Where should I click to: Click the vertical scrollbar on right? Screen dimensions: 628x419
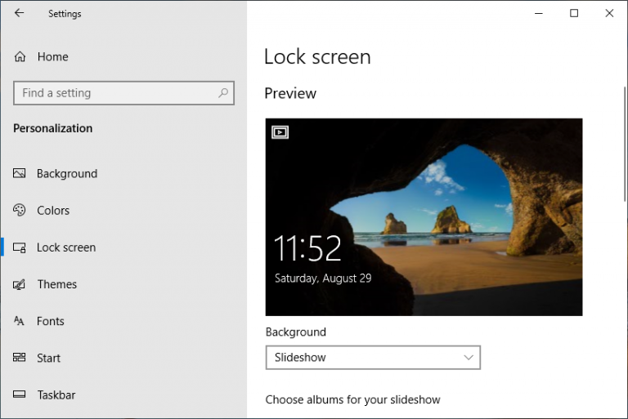[626, 144]
